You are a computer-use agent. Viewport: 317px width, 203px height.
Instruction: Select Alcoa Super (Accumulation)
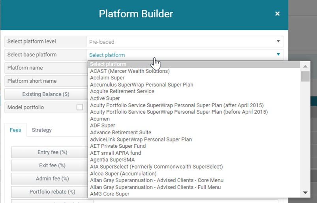tap(194, 173)
